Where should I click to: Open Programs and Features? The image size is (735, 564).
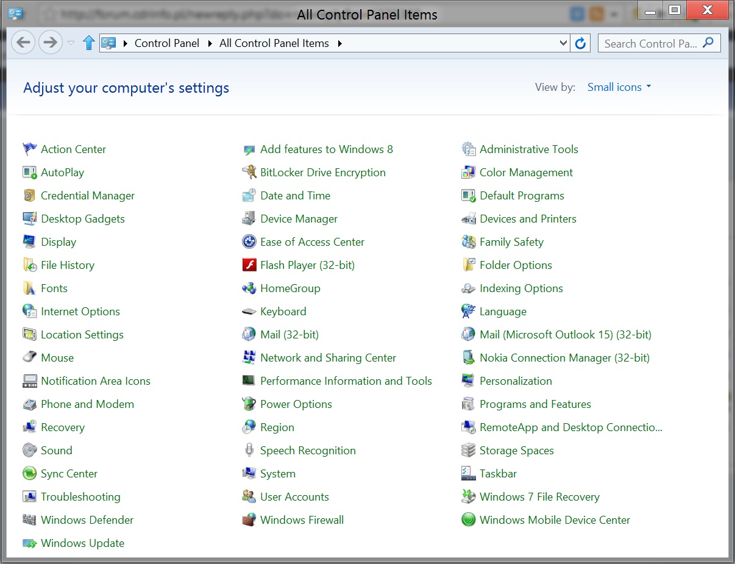tap(535, 404)
